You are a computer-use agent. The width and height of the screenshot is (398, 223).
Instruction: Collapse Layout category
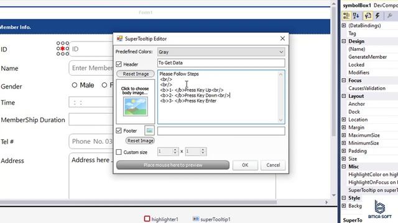pos(344,96)
